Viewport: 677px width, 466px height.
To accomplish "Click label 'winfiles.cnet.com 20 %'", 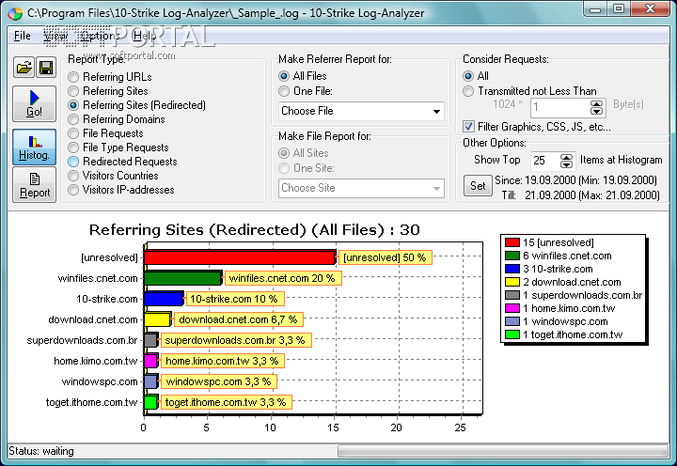I will 282,278.
